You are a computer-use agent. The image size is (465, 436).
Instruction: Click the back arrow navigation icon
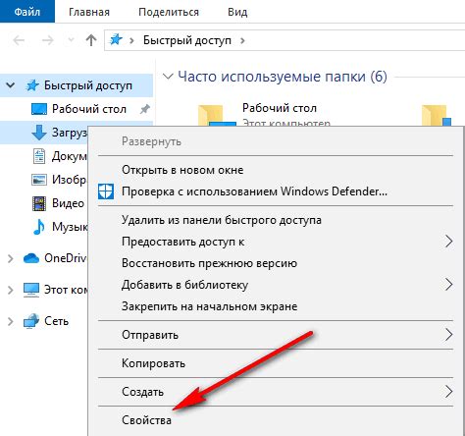point(19,40)
